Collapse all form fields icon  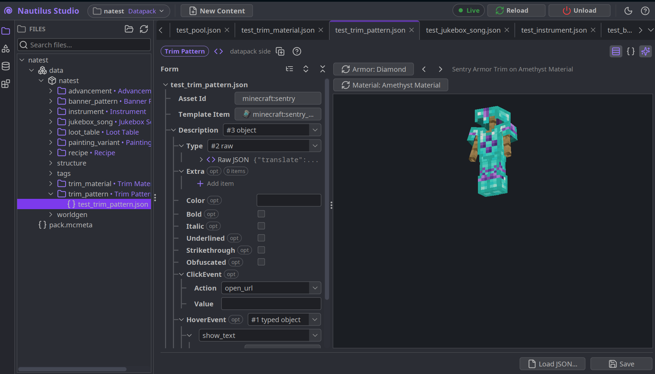(323, 69)
